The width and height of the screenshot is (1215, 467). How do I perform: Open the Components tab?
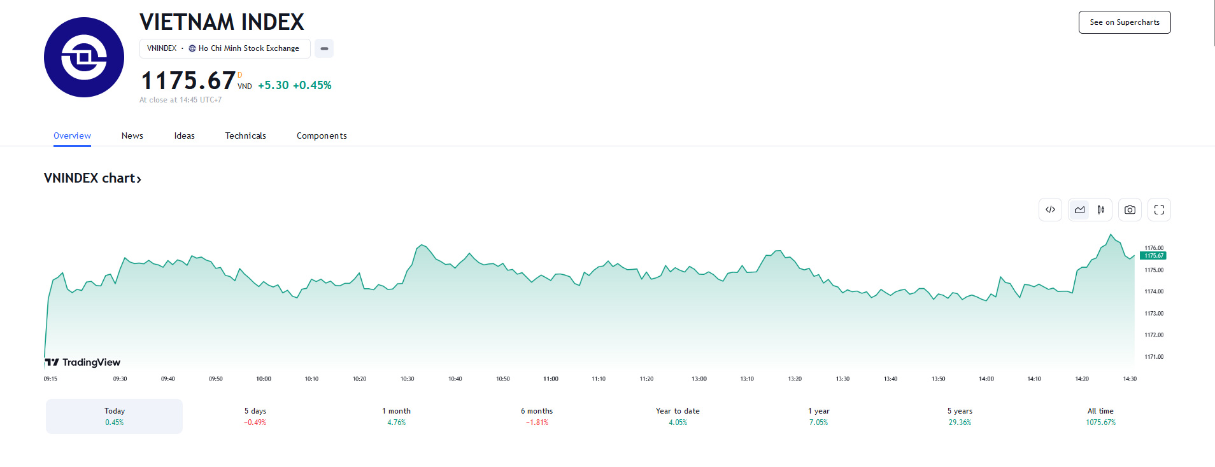322,136
